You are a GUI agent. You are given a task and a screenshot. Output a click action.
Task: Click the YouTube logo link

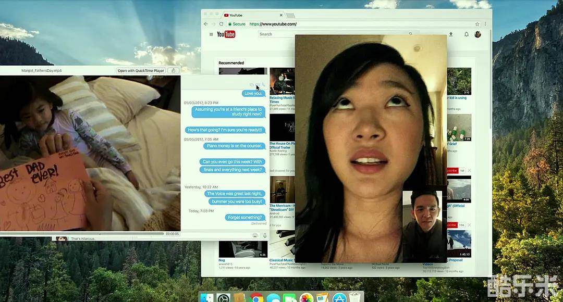[x=226, y=34]
